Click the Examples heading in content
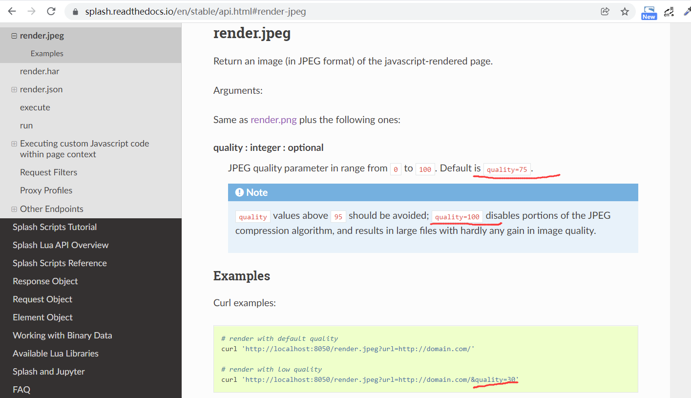The image size is (691, 398). (242, 276)
